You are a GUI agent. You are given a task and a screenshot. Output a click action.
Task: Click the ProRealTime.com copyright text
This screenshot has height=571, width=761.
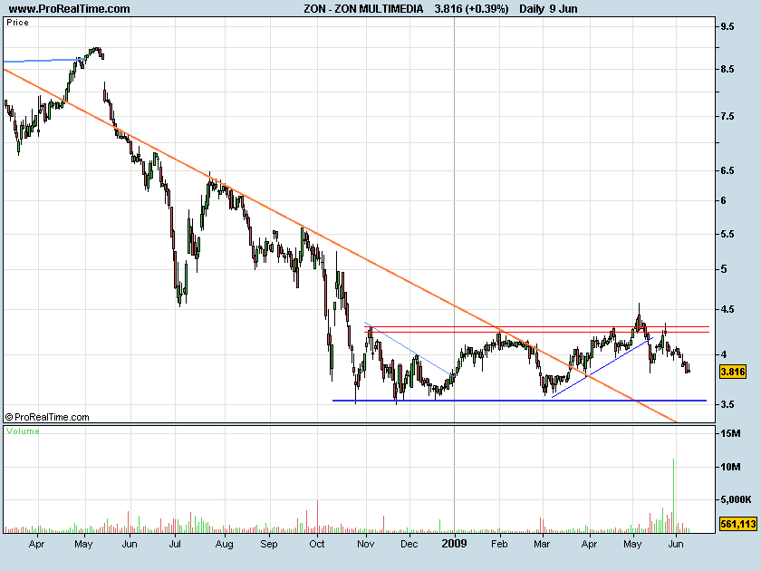pos(47,417)
